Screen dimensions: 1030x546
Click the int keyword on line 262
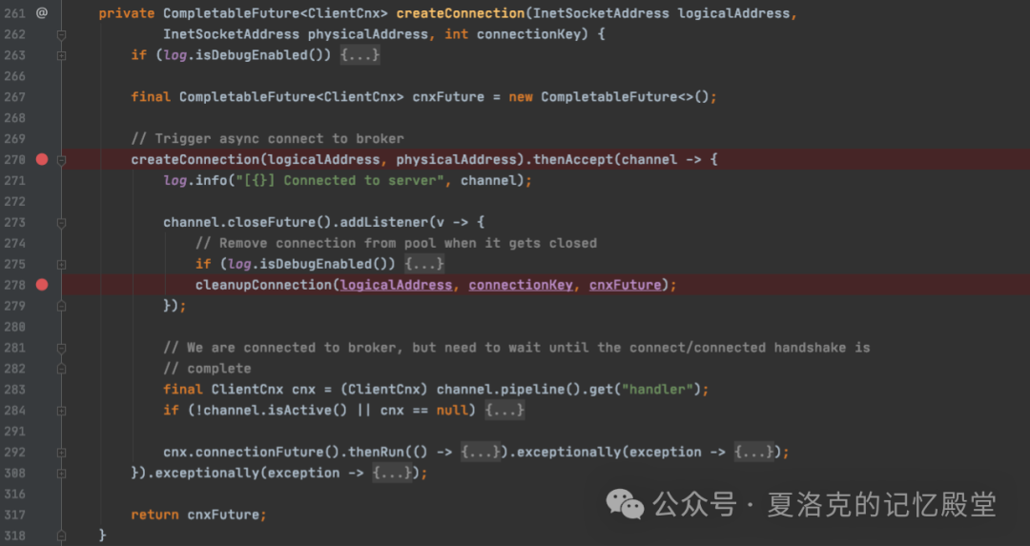point(457,34)
